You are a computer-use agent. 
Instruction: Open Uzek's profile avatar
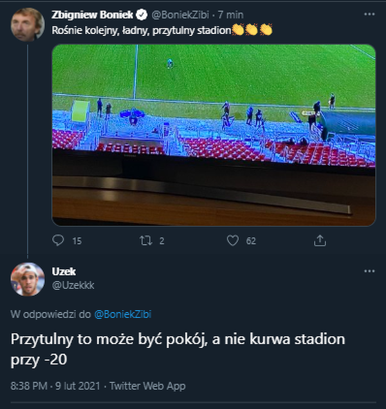tap(27, 279)
